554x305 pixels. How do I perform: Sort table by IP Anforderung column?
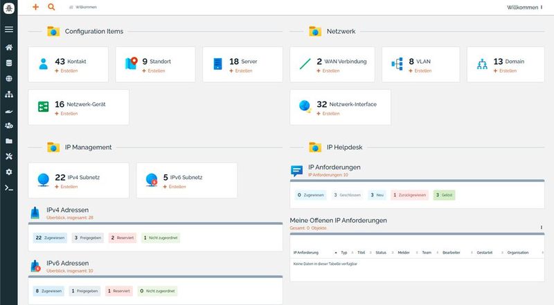coord(306,252)
